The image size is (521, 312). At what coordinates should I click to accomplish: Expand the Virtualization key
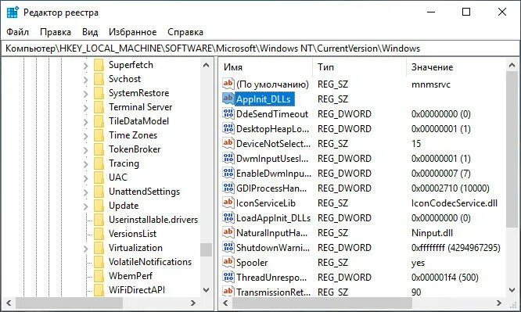[x=86, y=249]
